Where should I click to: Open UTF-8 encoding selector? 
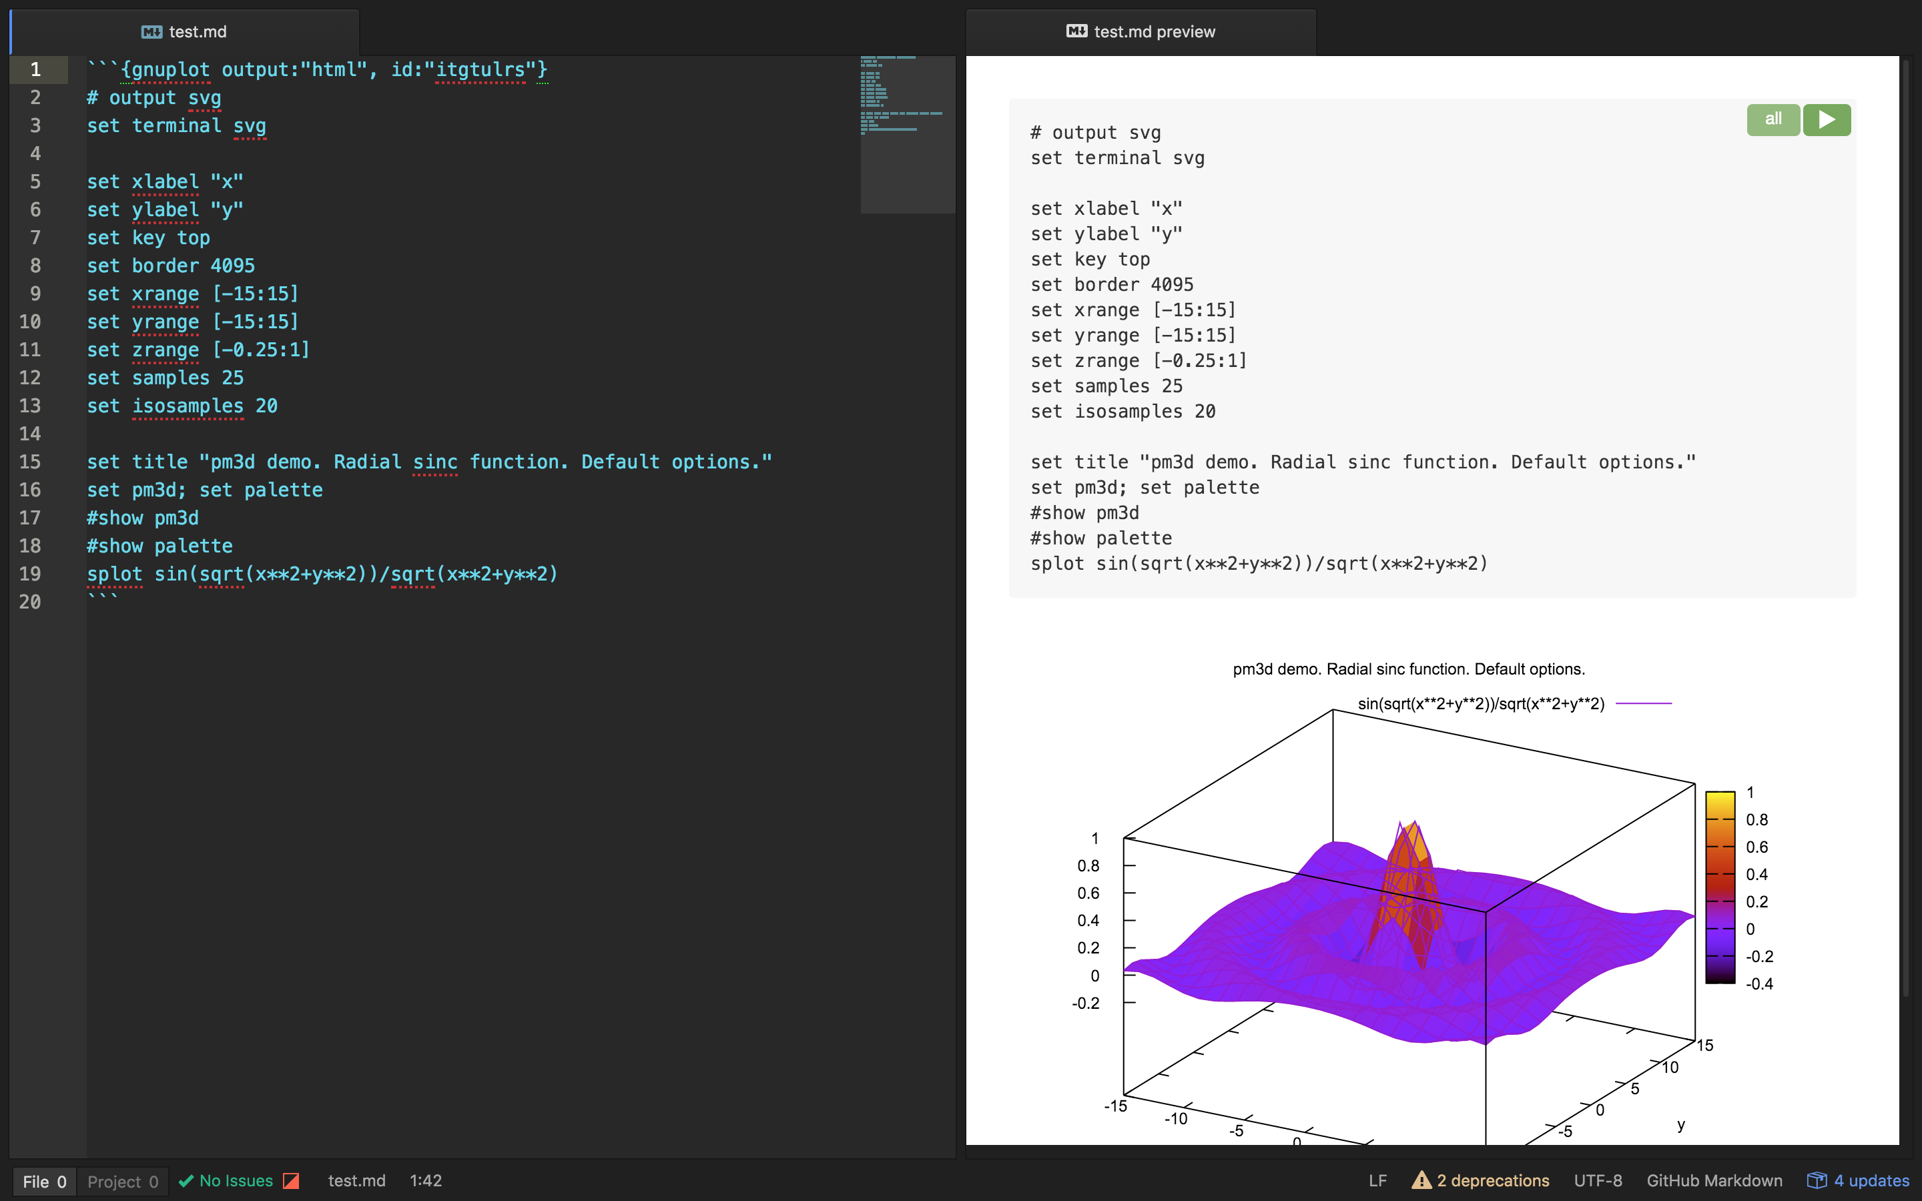tap(1597, 1180)
